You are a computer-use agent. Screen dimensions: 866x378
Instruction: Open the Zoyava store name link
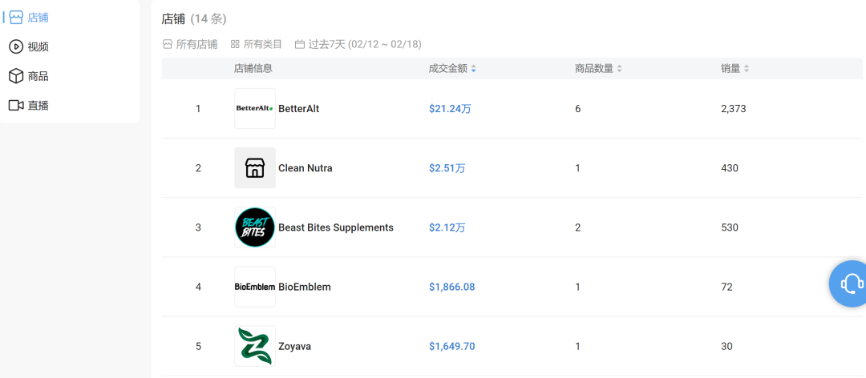295,347
